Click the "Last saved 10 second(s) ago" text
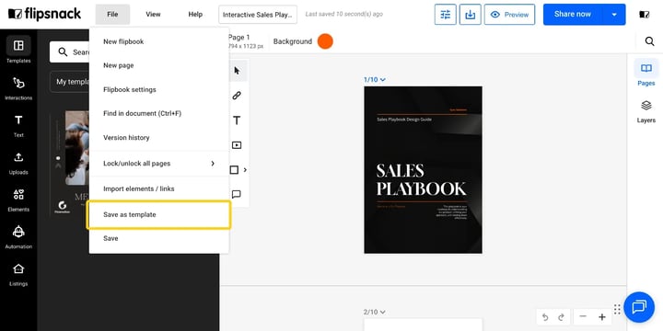 coord(344,14)
